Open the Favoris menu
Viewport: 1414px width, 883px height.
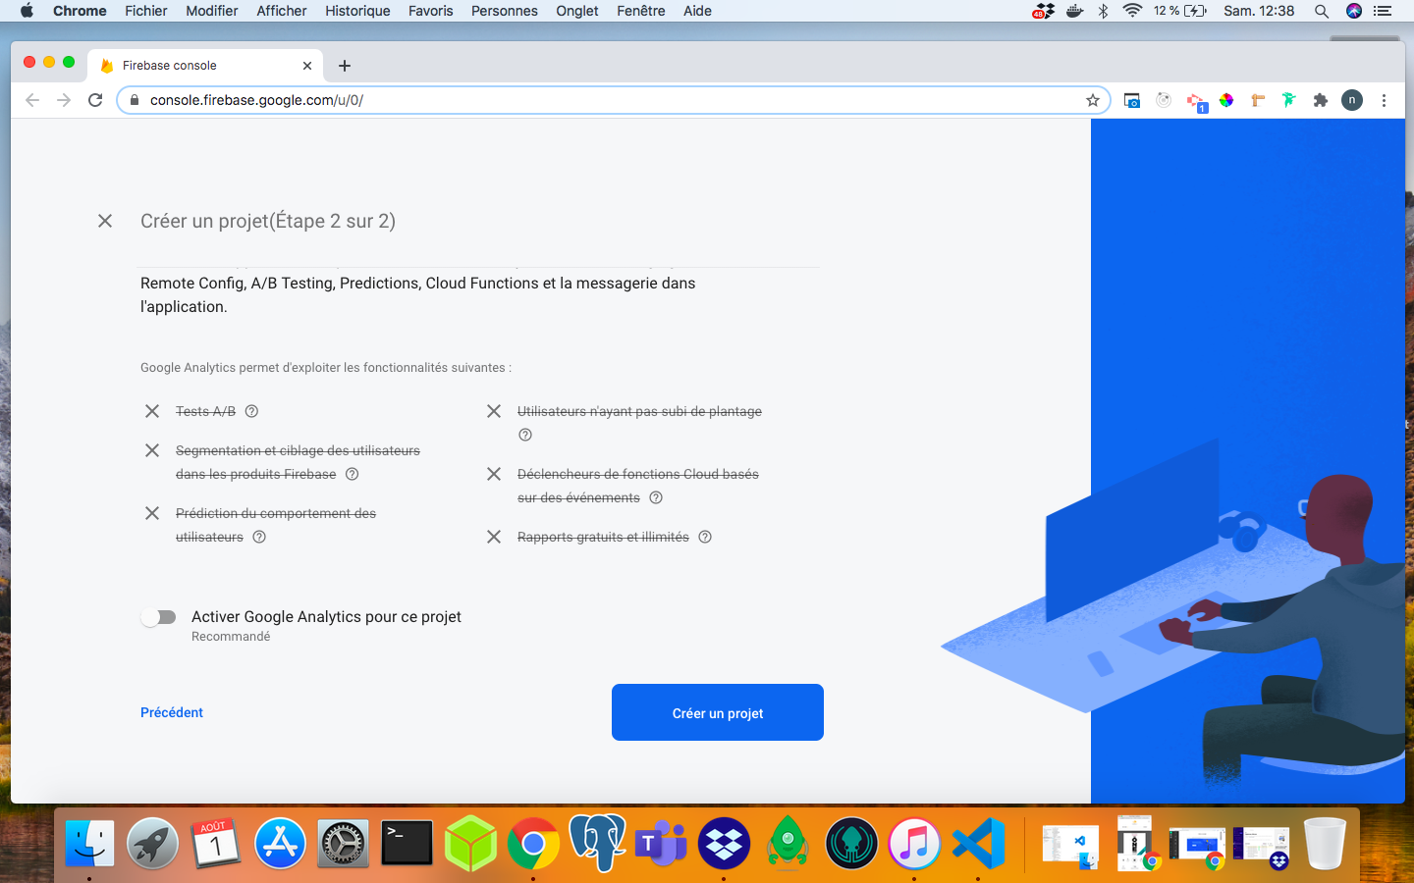click(431, 11)
